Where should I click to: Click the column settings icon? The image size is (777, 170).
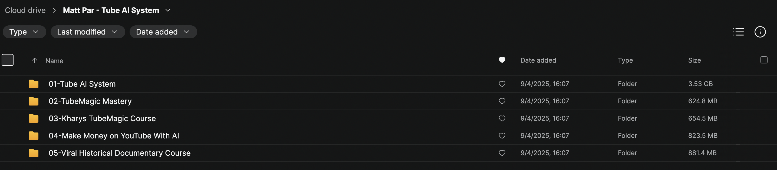764,60
